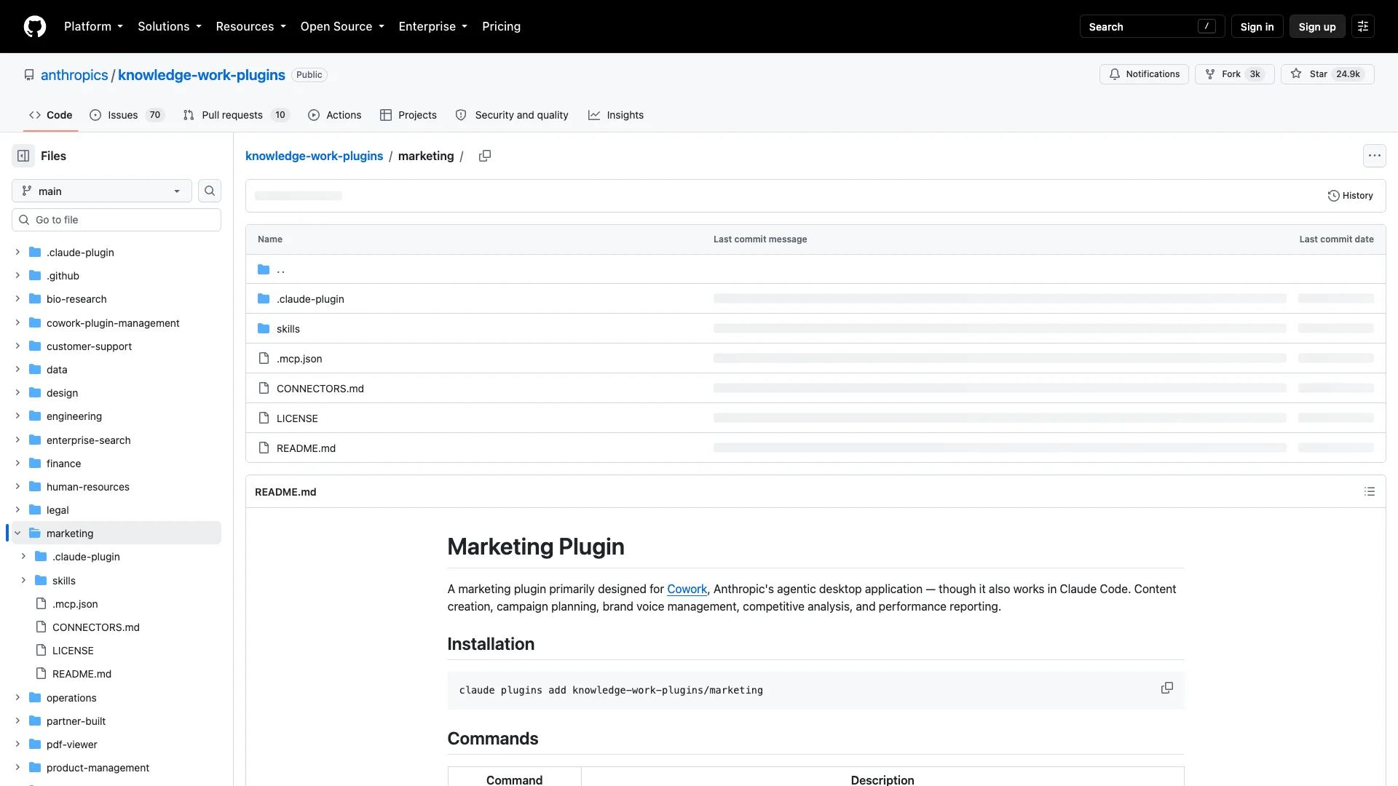Expand the legal folder chevron
1398x786 pixels.
pos(17,509)
